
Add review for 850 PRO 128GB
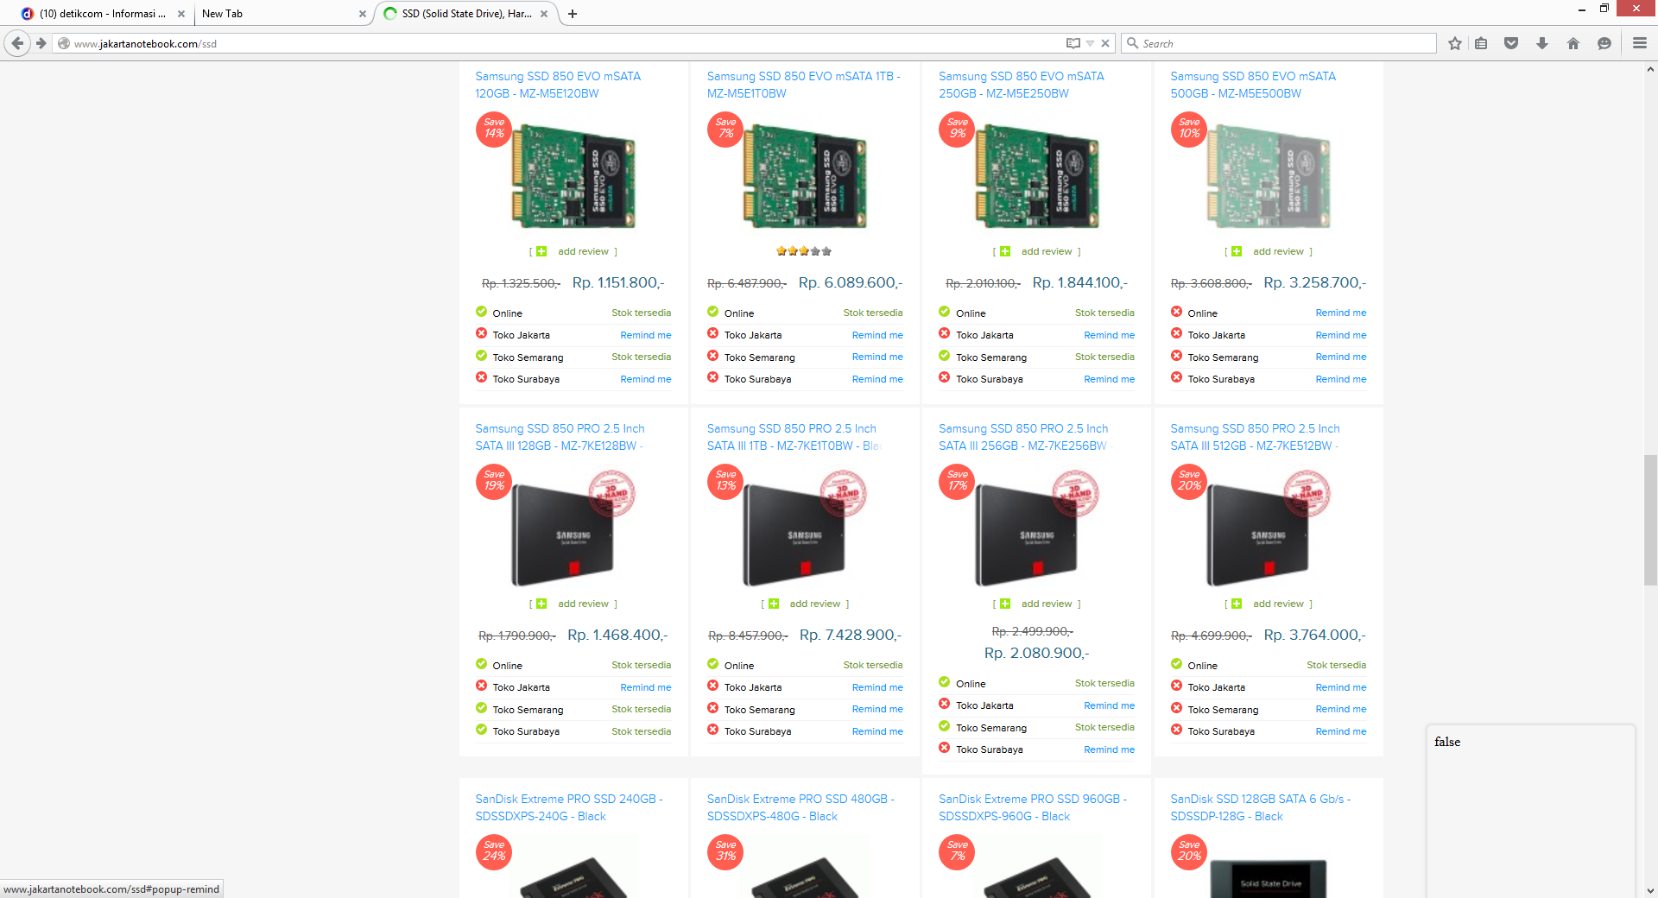(573, 604)
